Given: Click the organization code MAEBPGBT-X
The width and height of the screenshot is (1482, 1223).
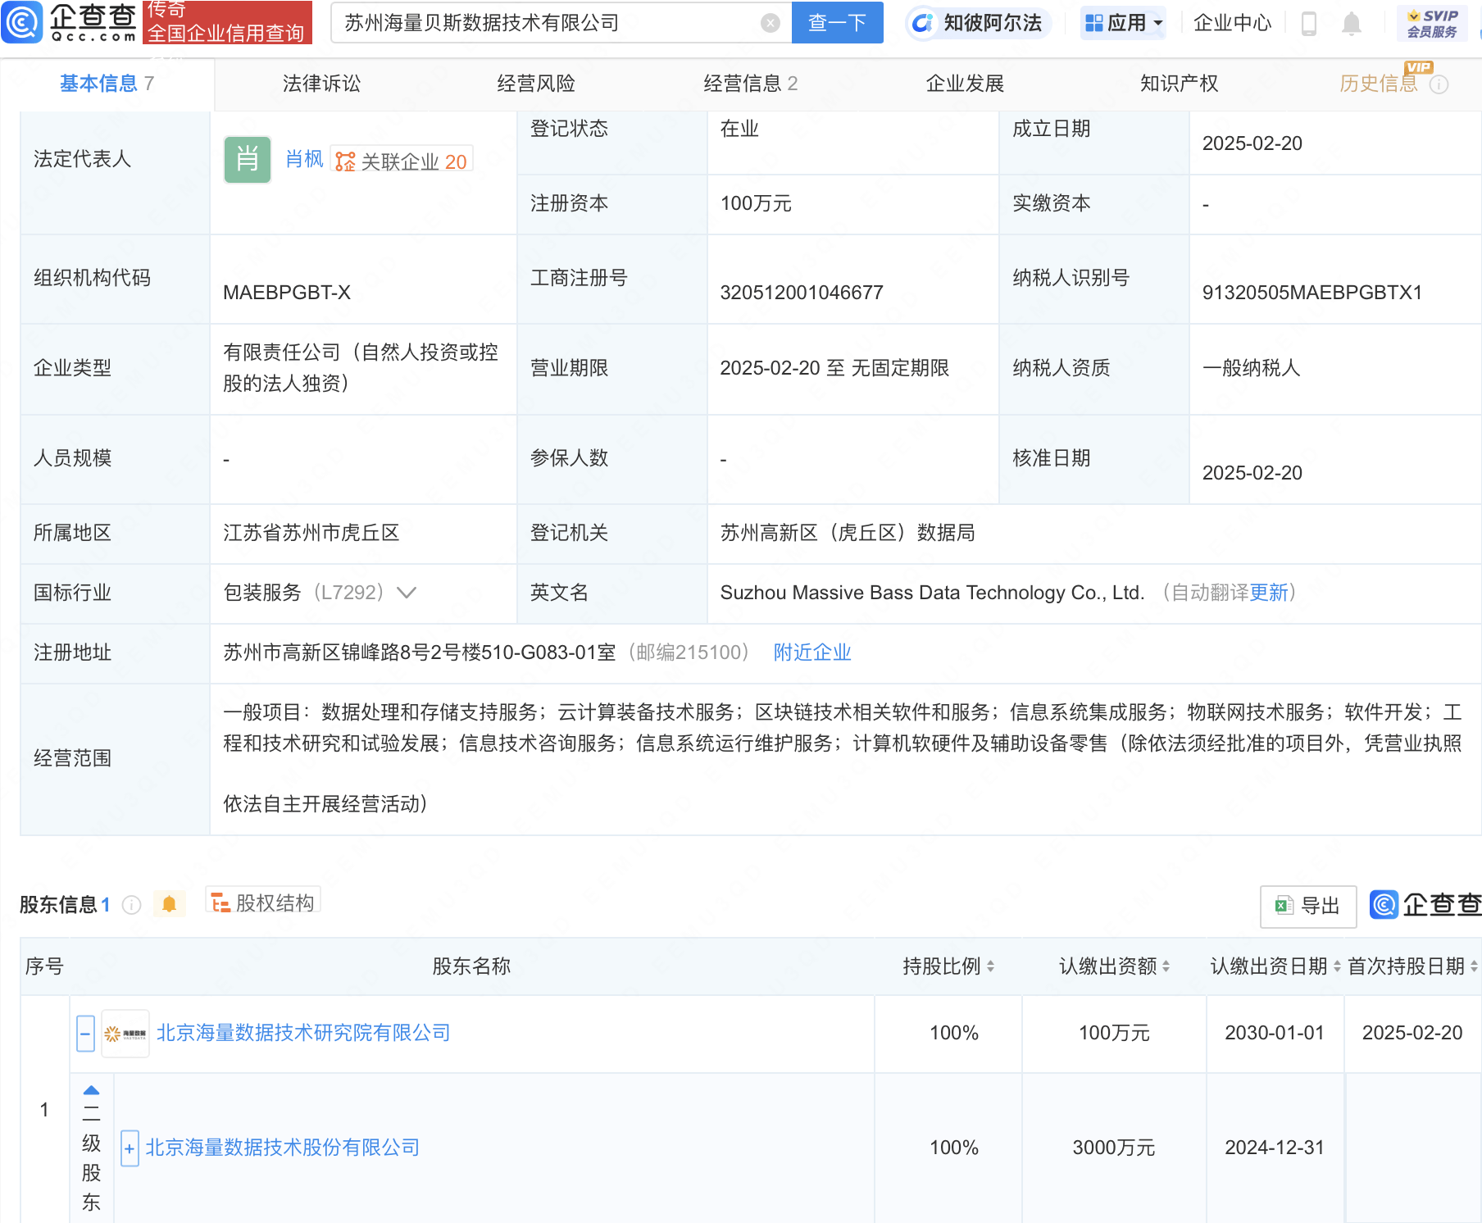Looking at the screenshot, I should 287,293.
